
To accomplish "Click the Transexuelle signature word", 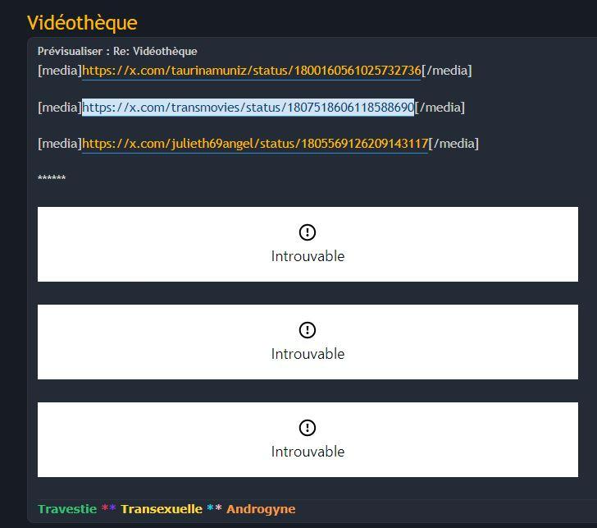I will (x=162, y=509).
